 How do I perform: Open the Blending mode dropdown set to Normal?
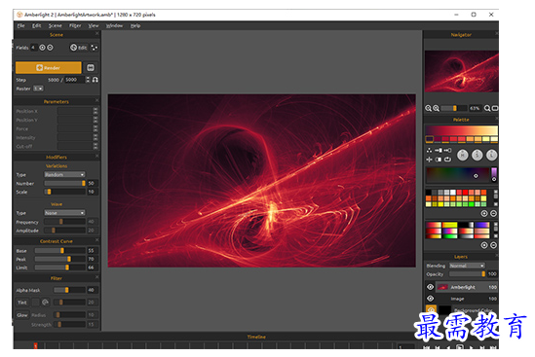tap(467, 266)
